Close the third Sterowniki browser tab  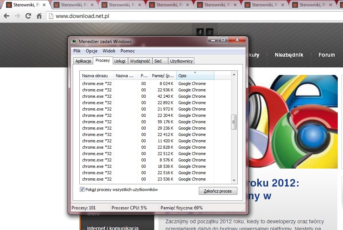point(140,5)
